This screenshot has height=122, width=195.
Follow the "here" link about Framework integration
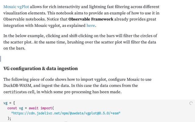click(x=91, y=26)
